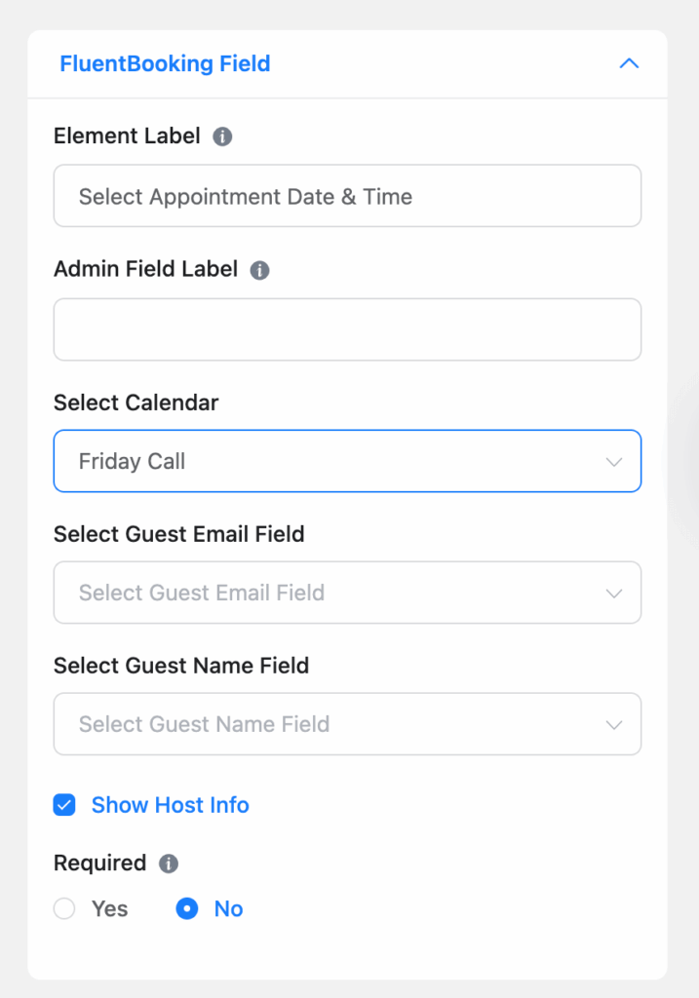
Task: Click the Admin Field Label info icon
Action: [x=258, y=270]
